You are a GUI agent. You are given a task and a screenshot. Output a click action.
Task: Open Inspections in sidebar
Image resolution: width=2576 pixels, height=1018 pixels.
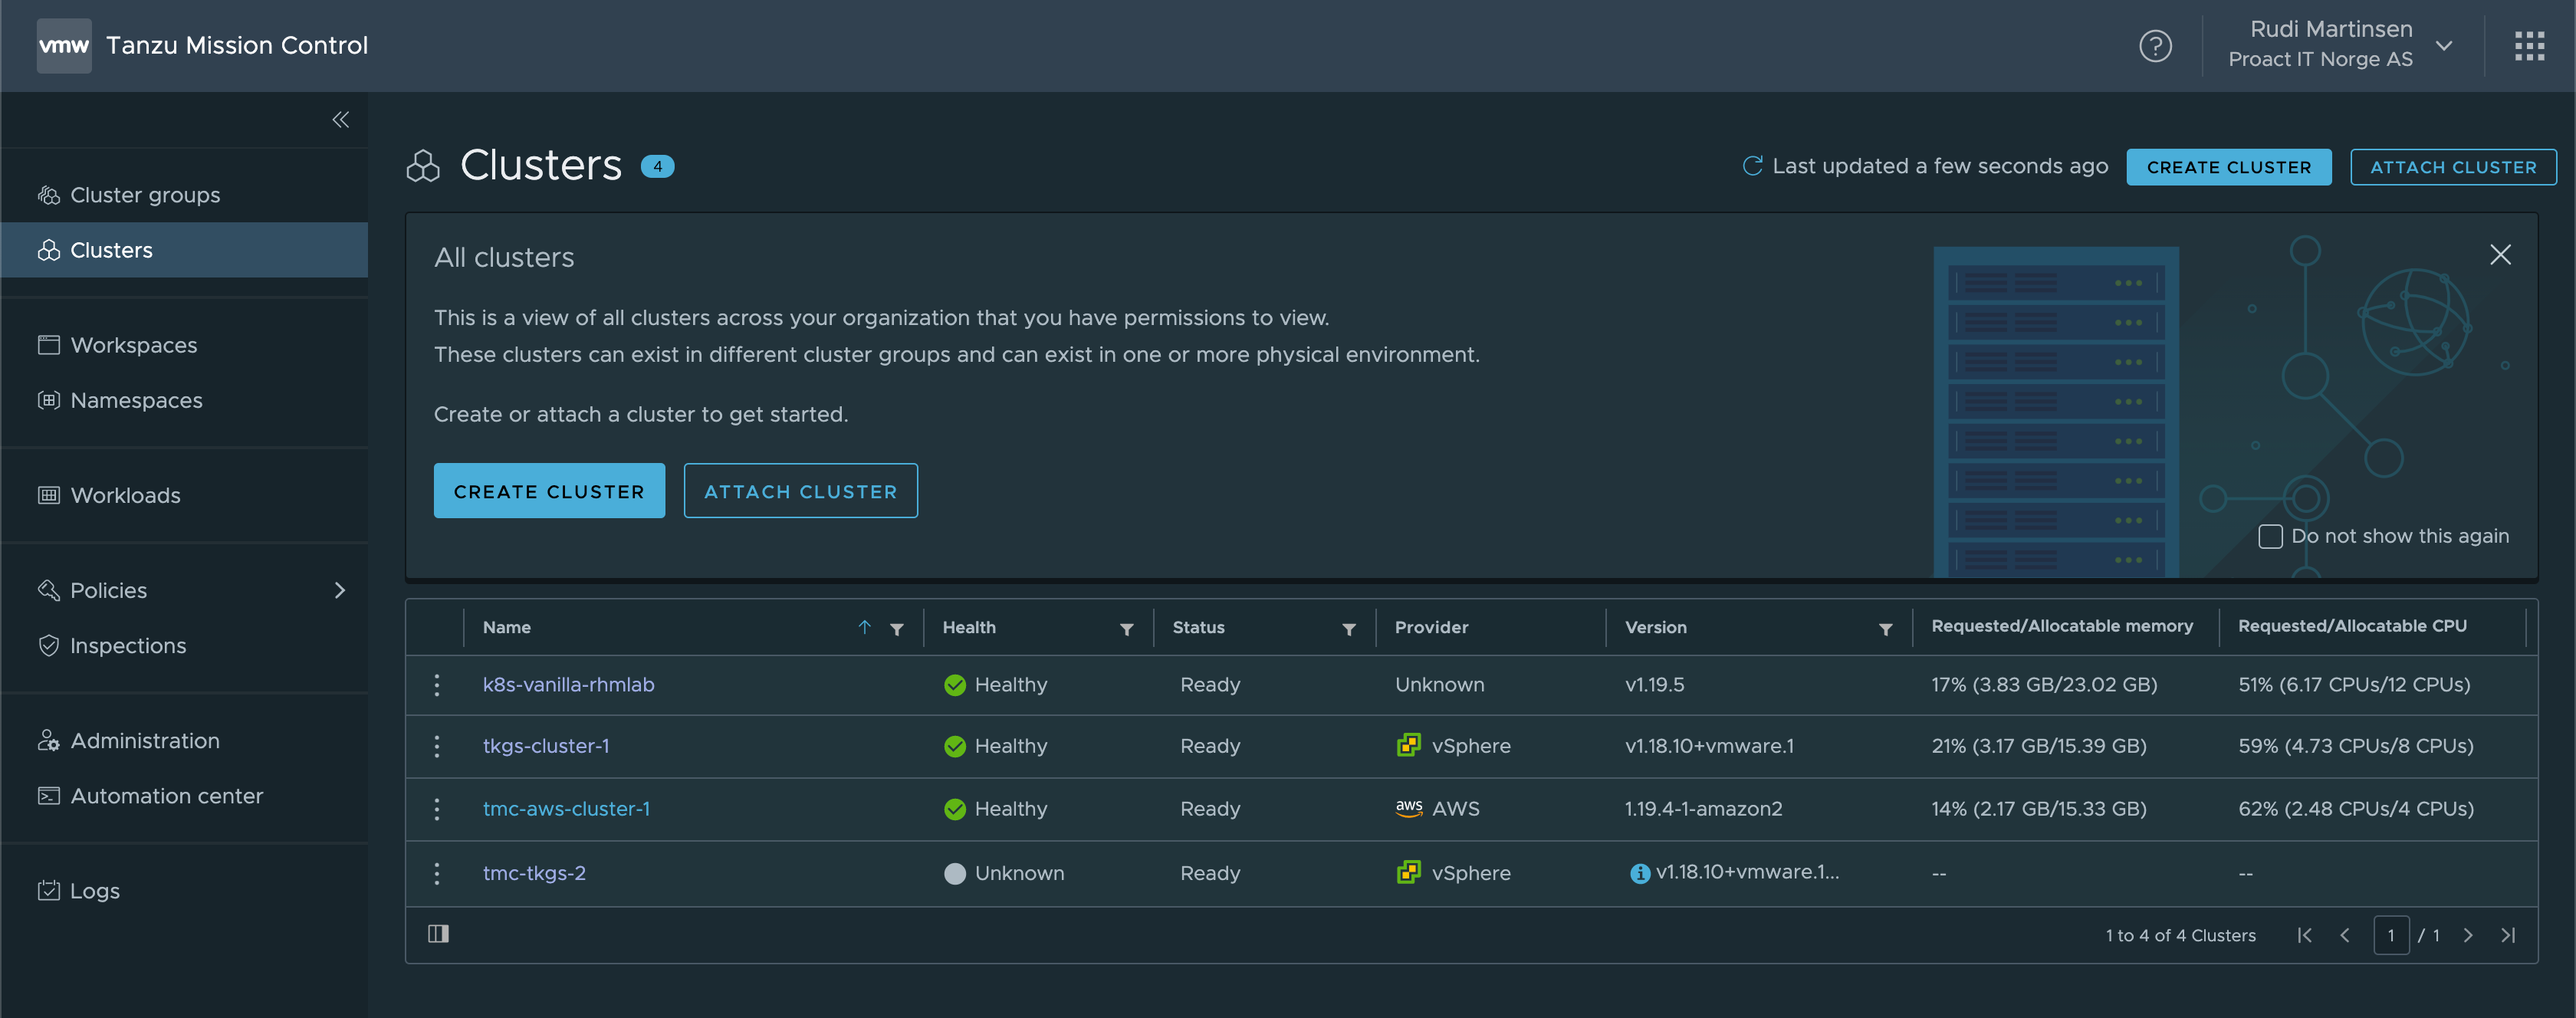click(184, 646)
